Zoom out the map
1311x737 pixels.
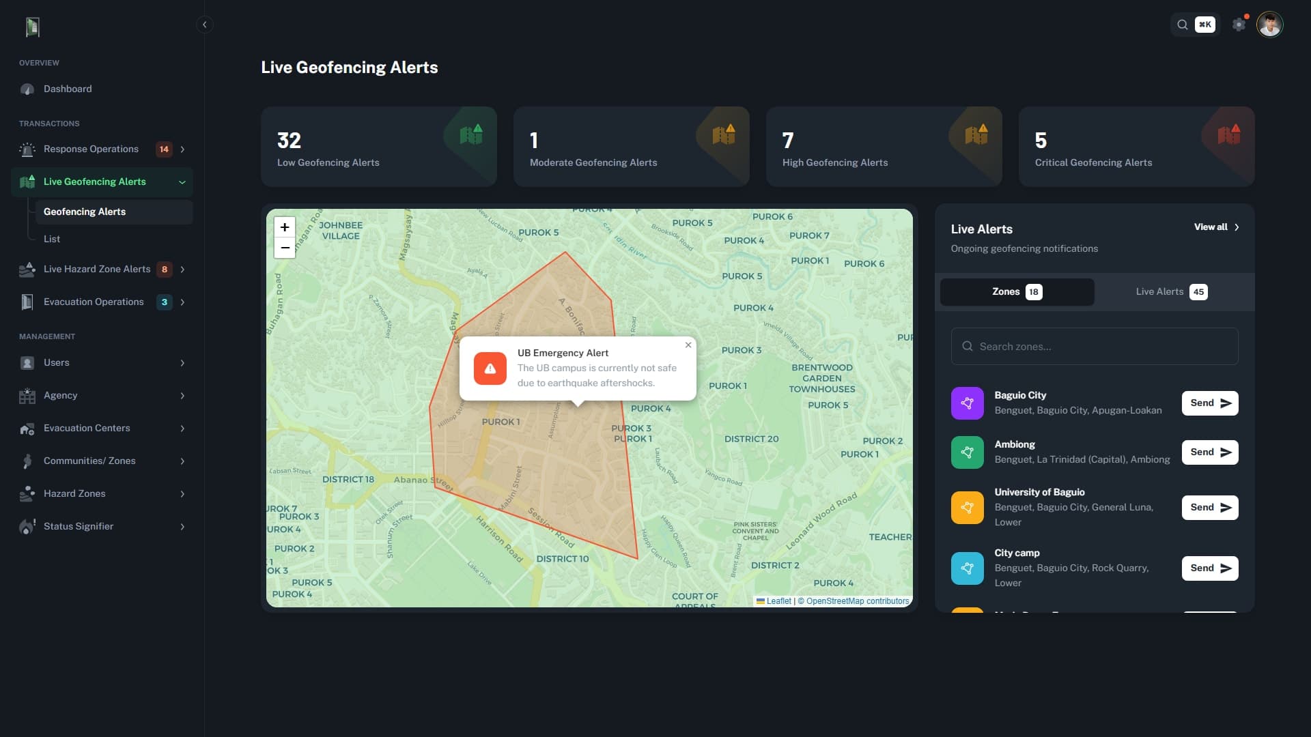(285, 248)
